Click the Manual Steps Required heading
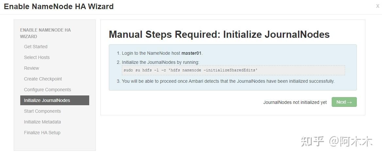382x157 pixels. click(x=219, y=35)
